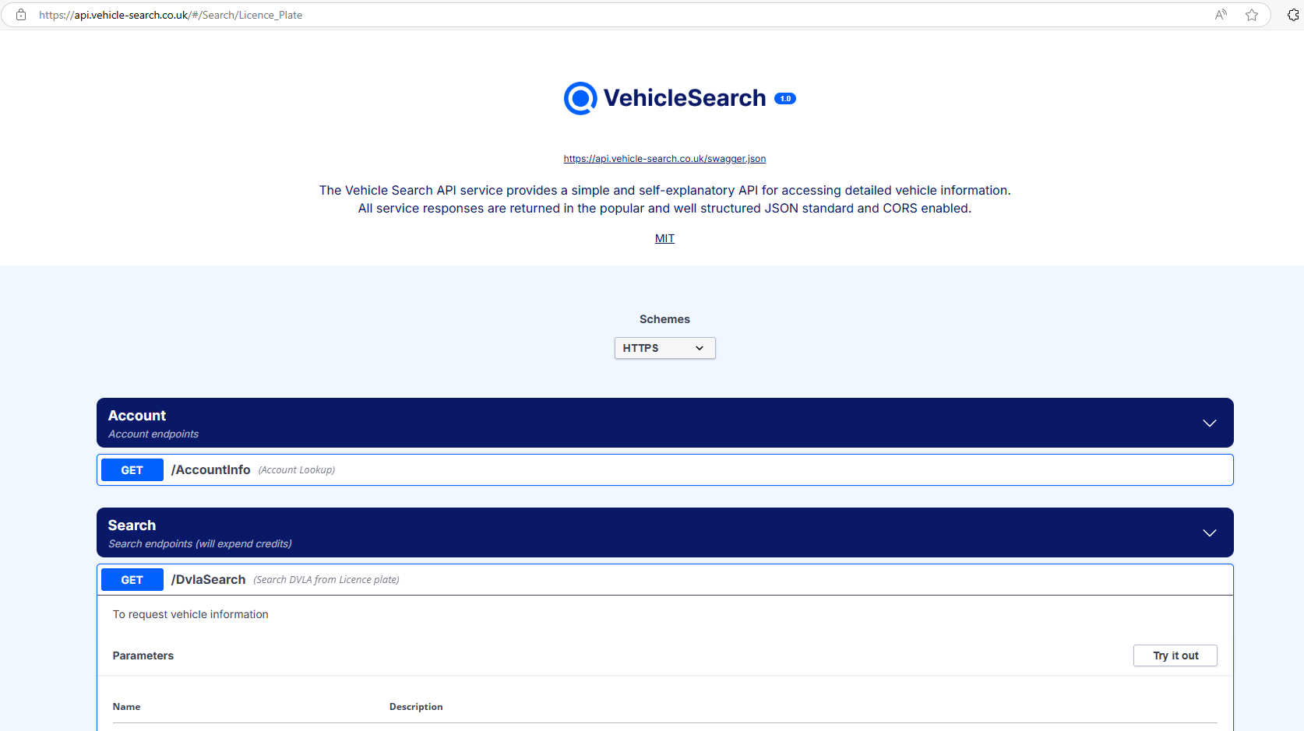
Task: Click the Try it out button
Action: point(1175,655)
